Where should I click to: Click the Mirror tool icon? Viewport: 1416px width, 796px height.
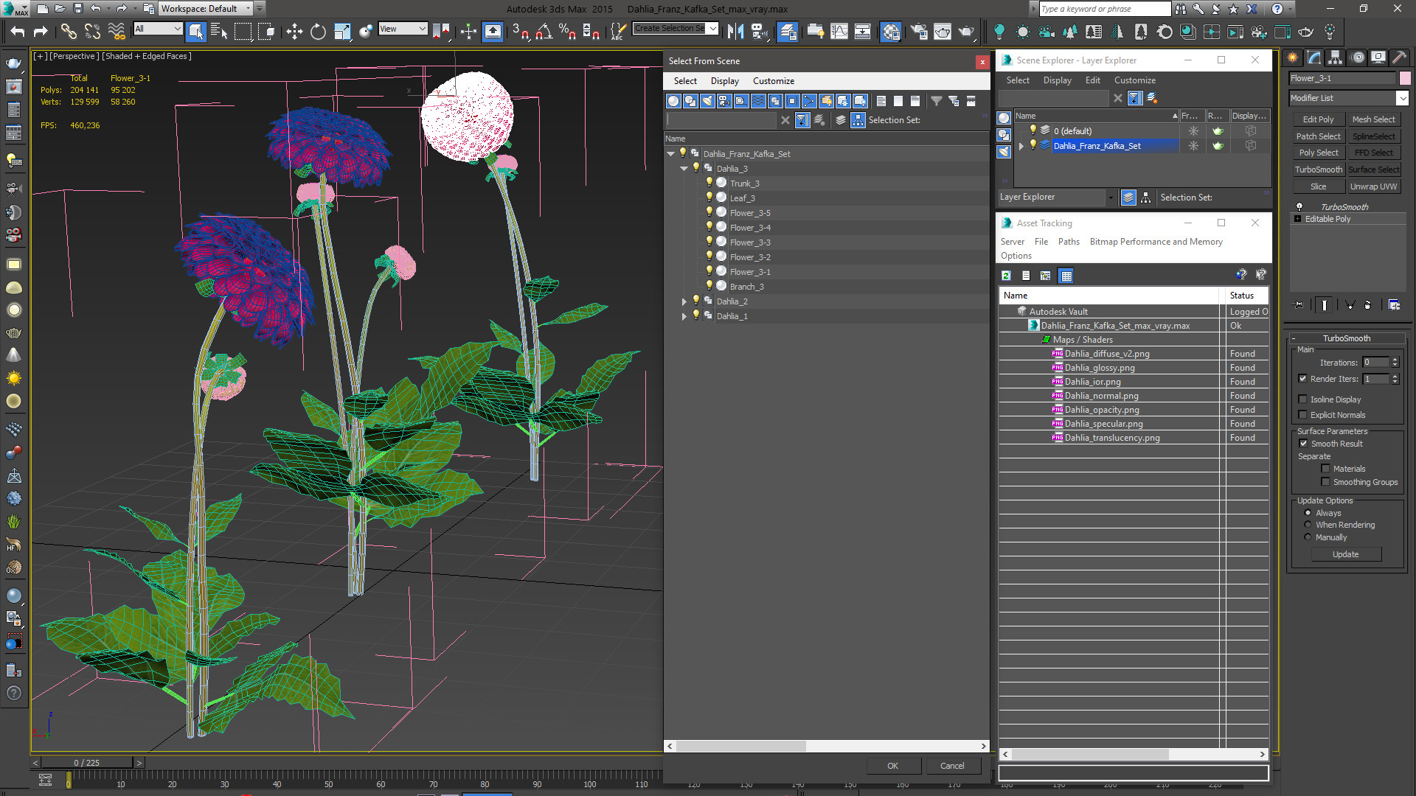[735, 31]
